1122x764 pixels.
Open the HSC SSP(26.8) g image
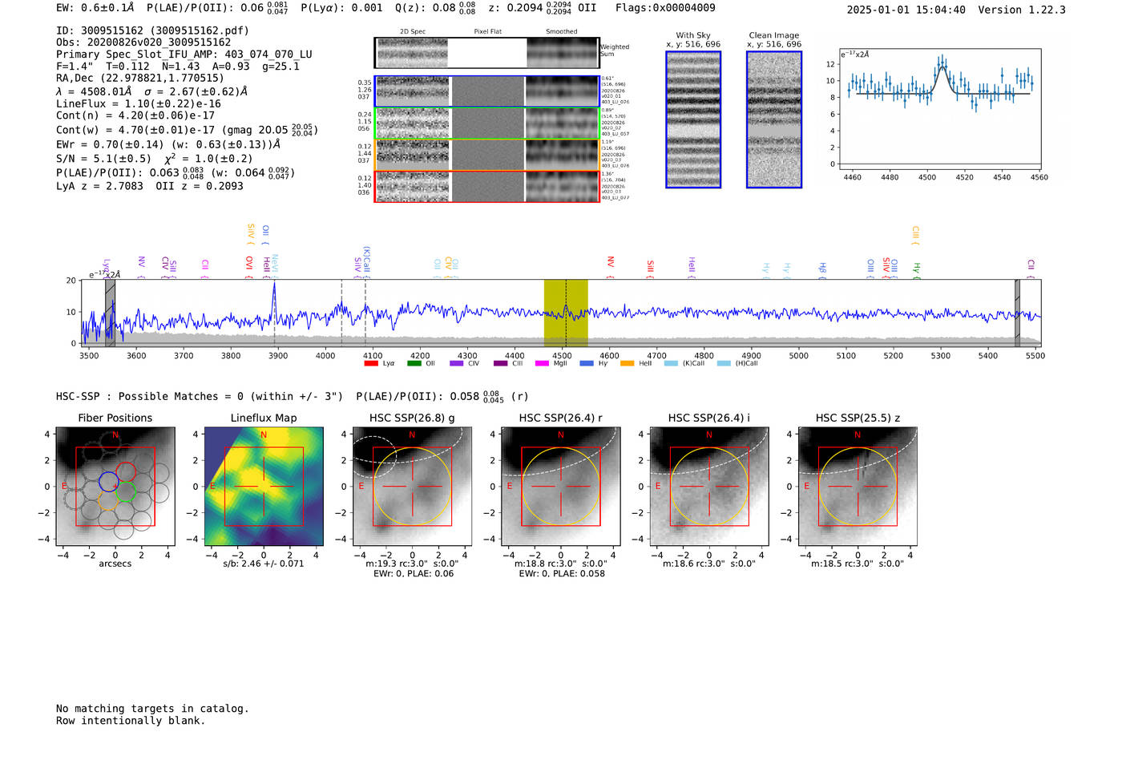tap(412, 487)
